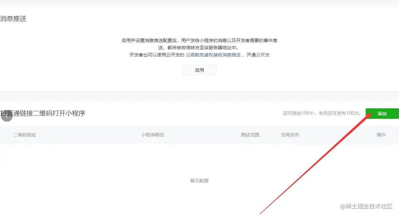Click the green 添加 button
The image size is (399, 216).
382,114
